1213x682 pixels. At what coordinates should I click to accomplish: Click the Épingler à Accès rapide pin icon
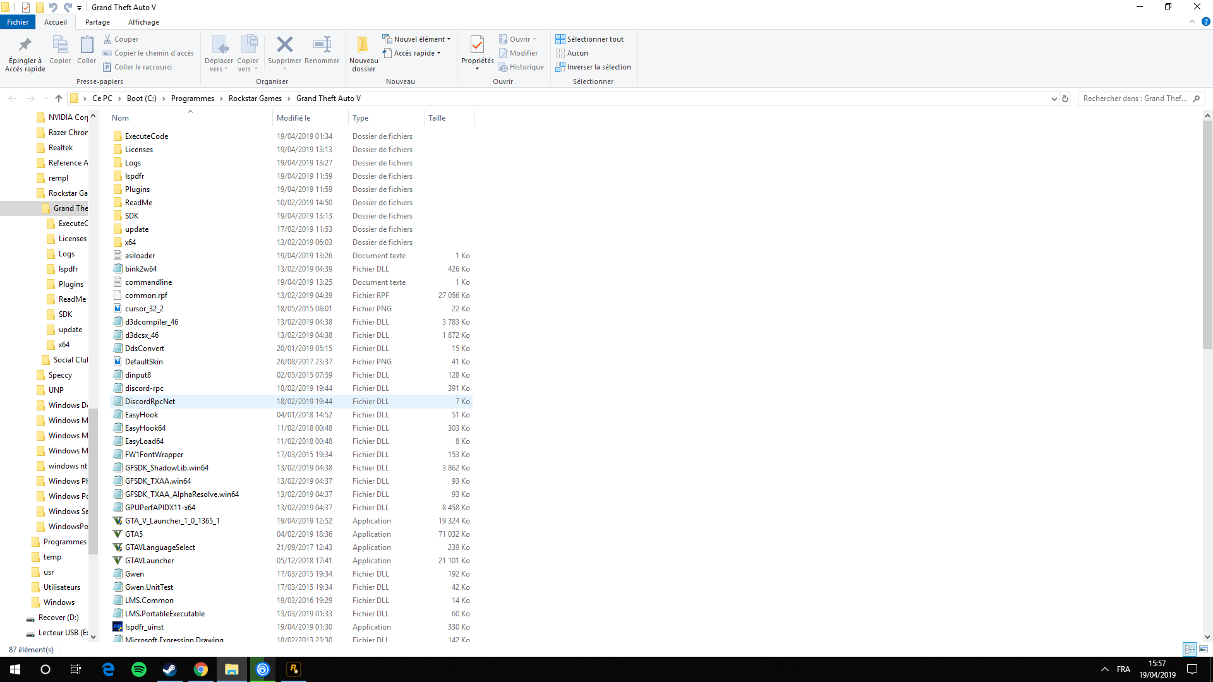coord(25,45)
